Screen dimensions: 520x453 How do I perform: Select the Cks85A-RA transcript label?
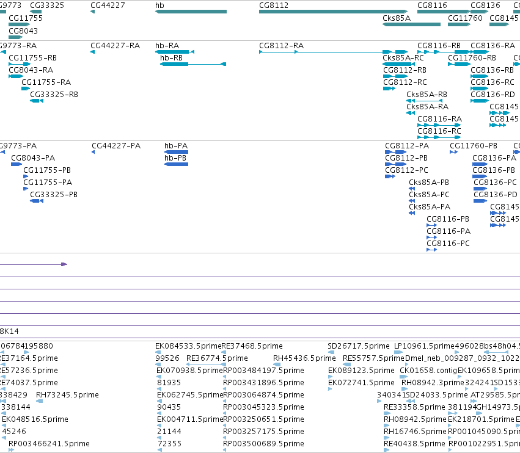click(428, 107)
